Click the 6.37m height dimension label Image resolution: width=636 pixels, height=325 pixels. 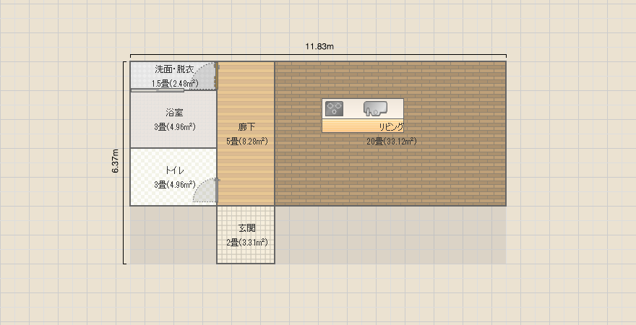116,161
